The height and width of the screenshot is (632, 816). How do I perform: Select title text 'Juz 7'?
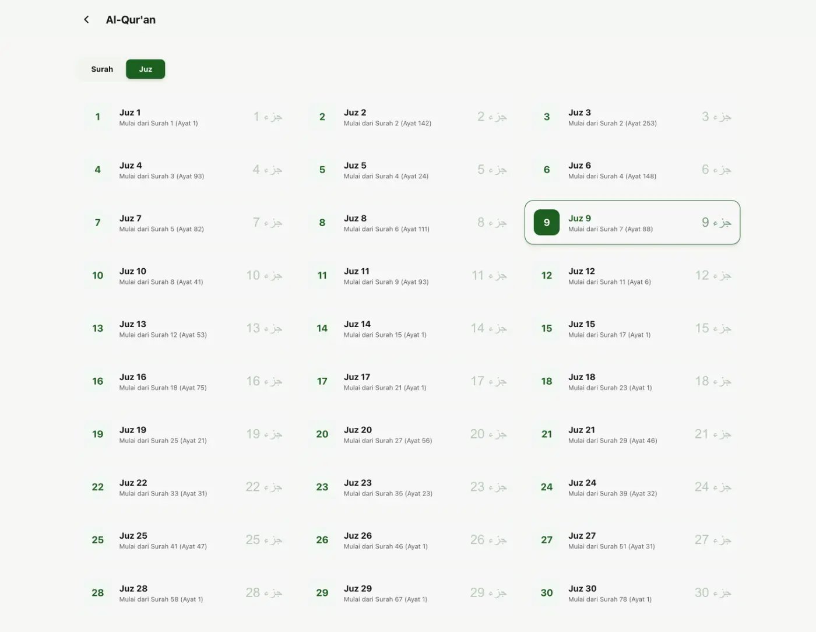[x=131, y=219]
